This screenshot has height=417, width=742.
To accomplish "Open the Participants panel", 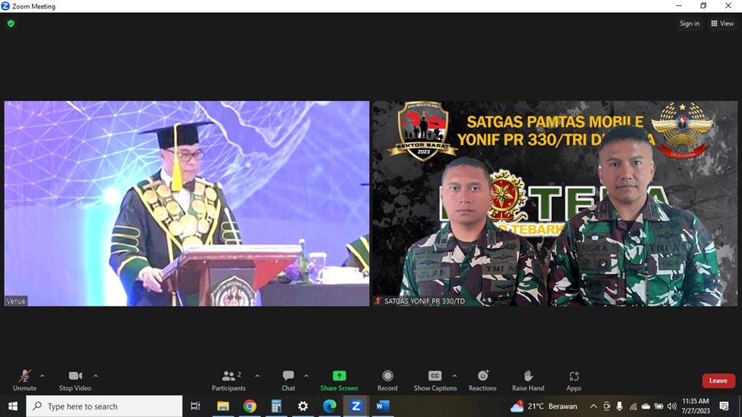I will [x=228, y=380].
